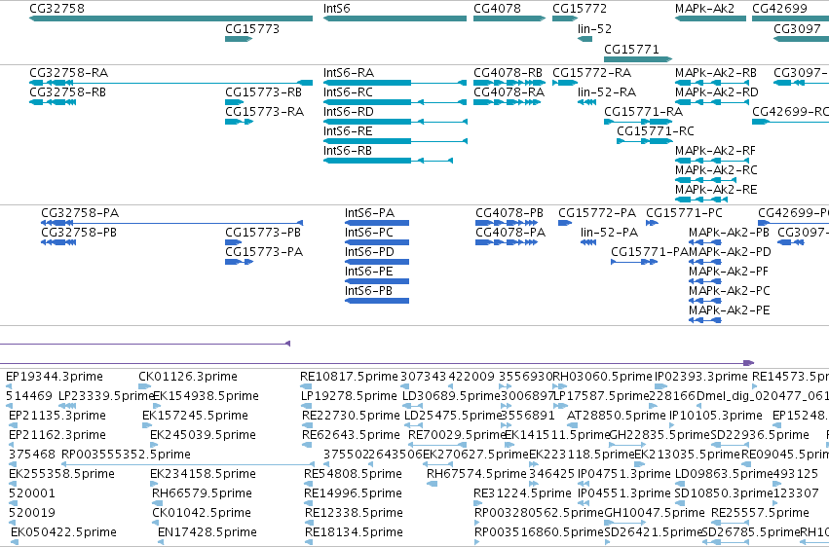This screenshot has height=547, width=829.
Task: Click the IntS6 gene feature
Action: point(395,18)
